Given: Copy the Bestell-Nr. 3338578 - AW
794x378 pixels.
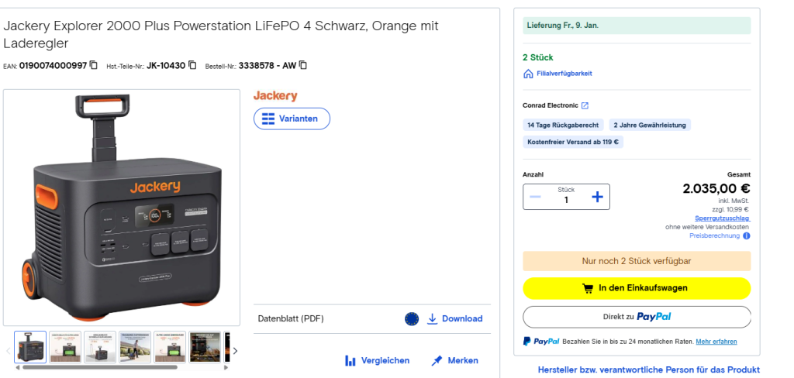Looking at the screenshot, I should click(x=303, y=65).
